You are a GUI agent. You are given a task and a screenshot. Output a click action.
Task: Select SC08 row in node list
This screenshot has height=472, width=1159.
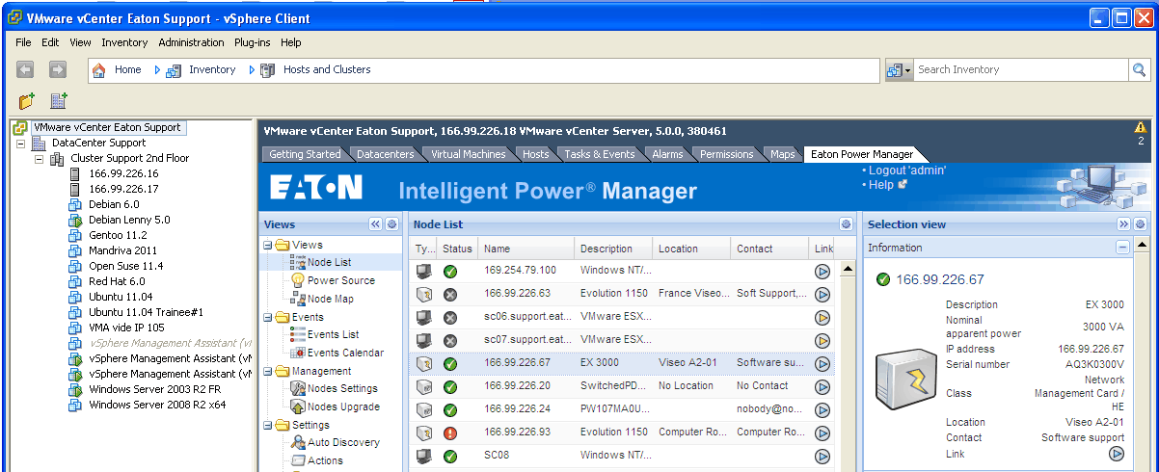click(623, 456)
